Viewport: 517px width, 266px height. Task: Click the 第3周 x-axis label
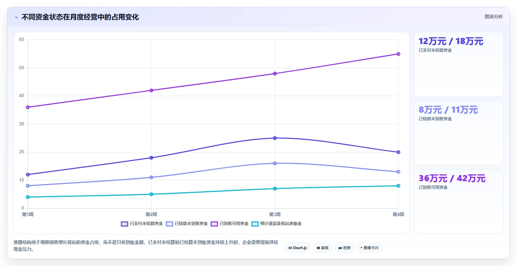tap(275, 214)
